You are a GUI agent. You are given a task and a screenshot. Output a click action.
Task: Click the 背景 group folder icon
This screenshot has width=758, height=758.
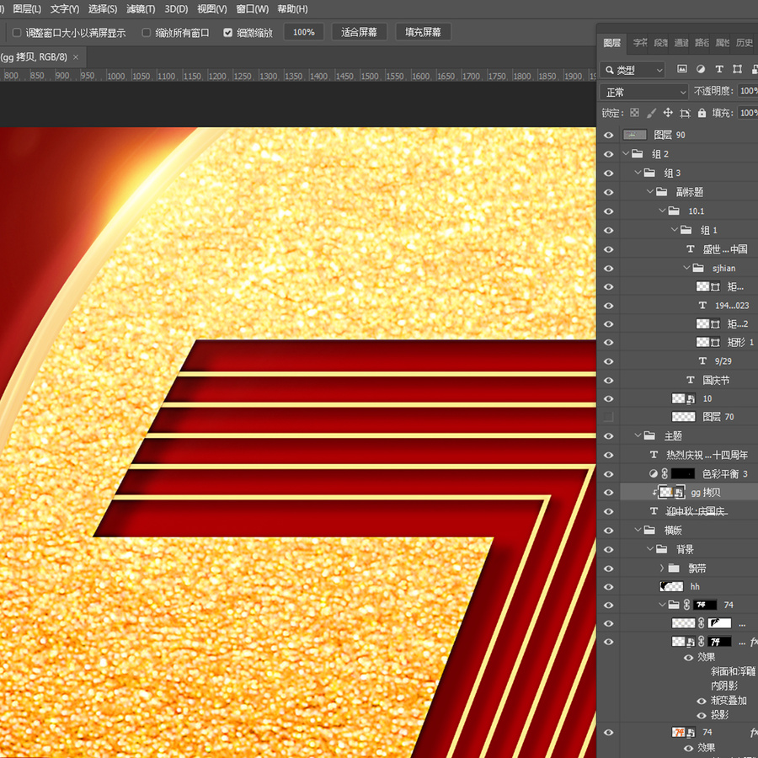662,549
